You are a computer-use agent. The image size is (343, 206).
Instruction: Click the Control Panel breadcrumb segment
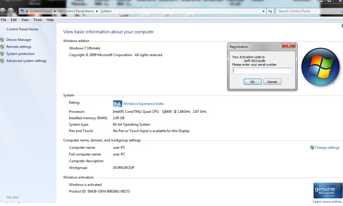pos(41,11)
